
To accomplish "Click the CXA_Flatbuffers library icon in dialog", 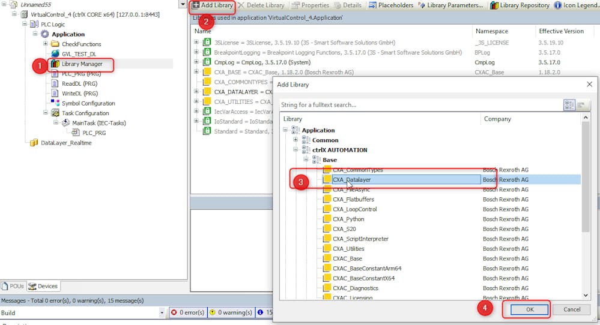I will 327,199.
